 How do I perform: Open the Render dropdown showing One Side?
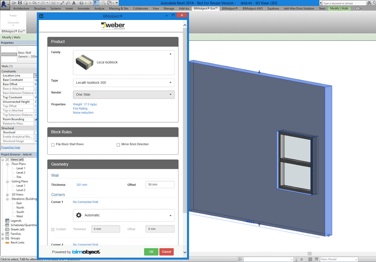pos(124,95)
